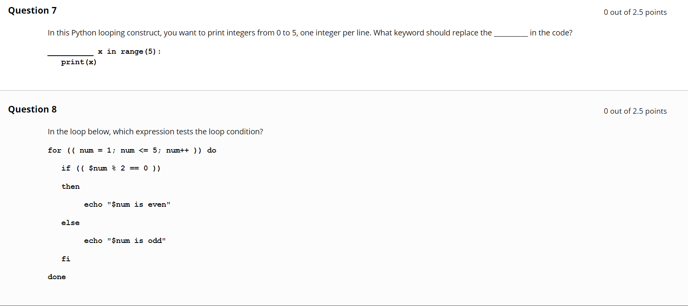
Task: Click the Question 8 heading
Action: (32, 109)
